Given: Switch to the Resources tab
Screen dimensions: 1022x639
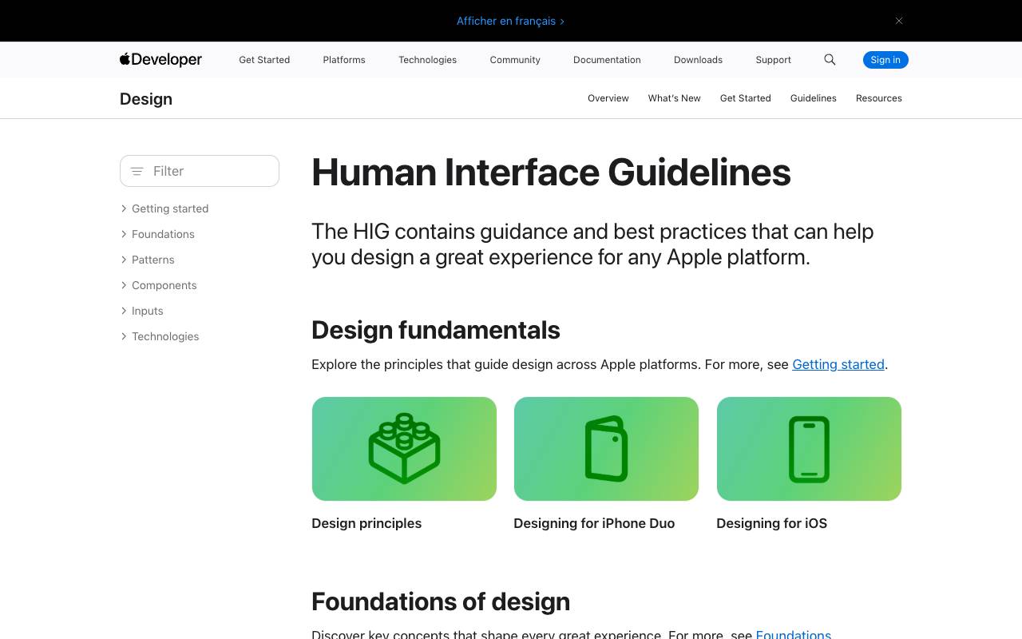Looking at the screenshot, I should pyautogui.click(x=879, y=98).
